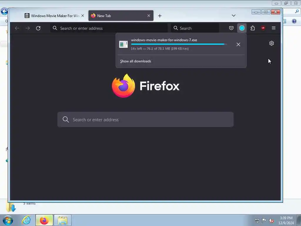Click the download status '14s left' text

pos(160,49)
